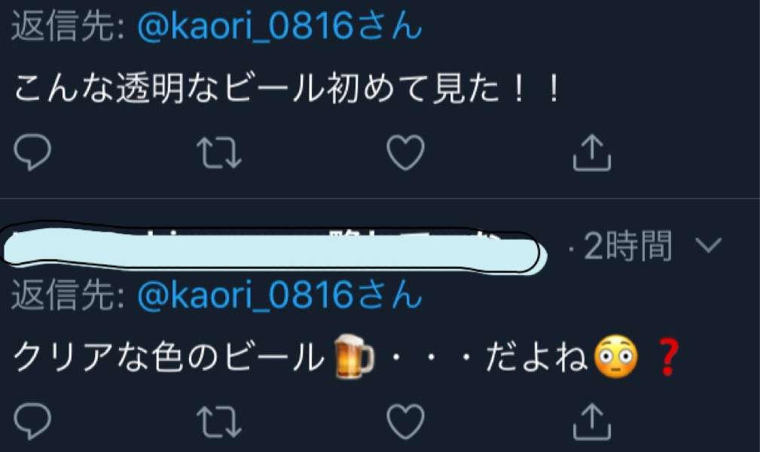Expand the chevron menu next to 2時間

point(708,245)
